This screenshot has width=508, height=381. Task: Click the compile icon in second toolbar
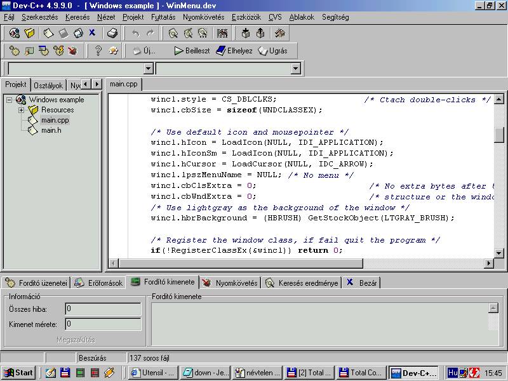(x=14, y=51)
